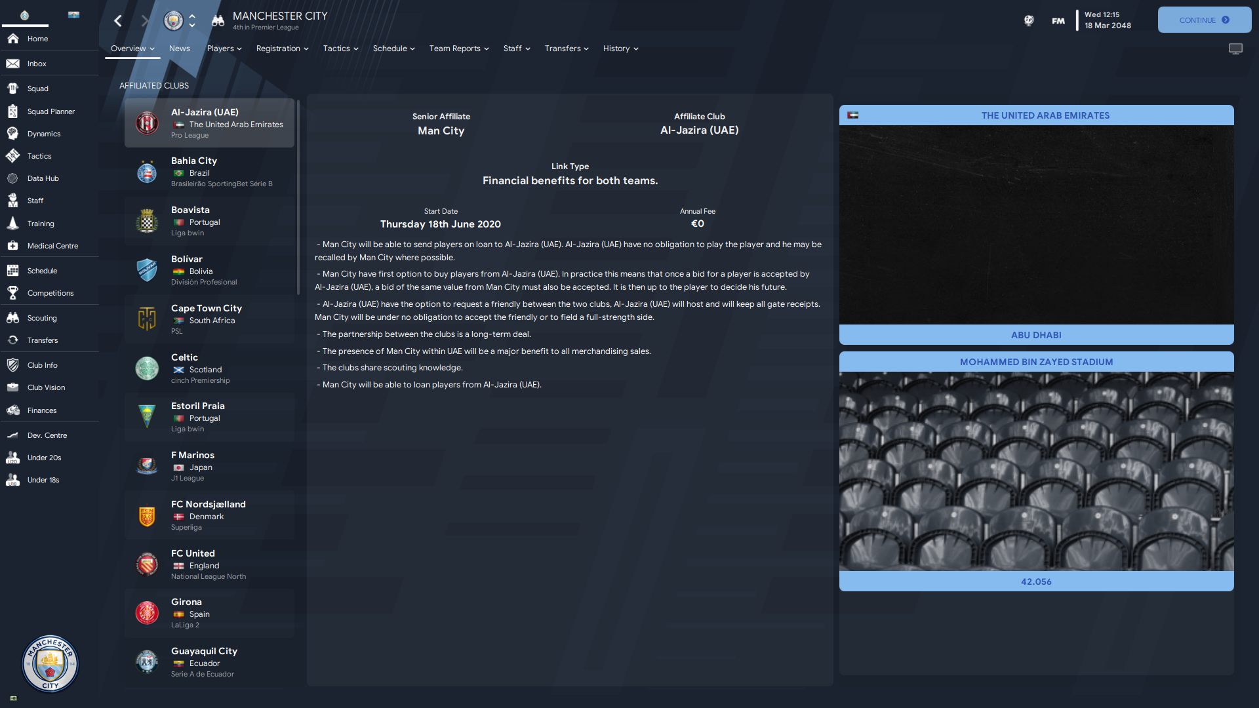Click the Mohammed Bin Zayed Stadium image
This screenshot has width=1259, height=708.
(1036, 471)
